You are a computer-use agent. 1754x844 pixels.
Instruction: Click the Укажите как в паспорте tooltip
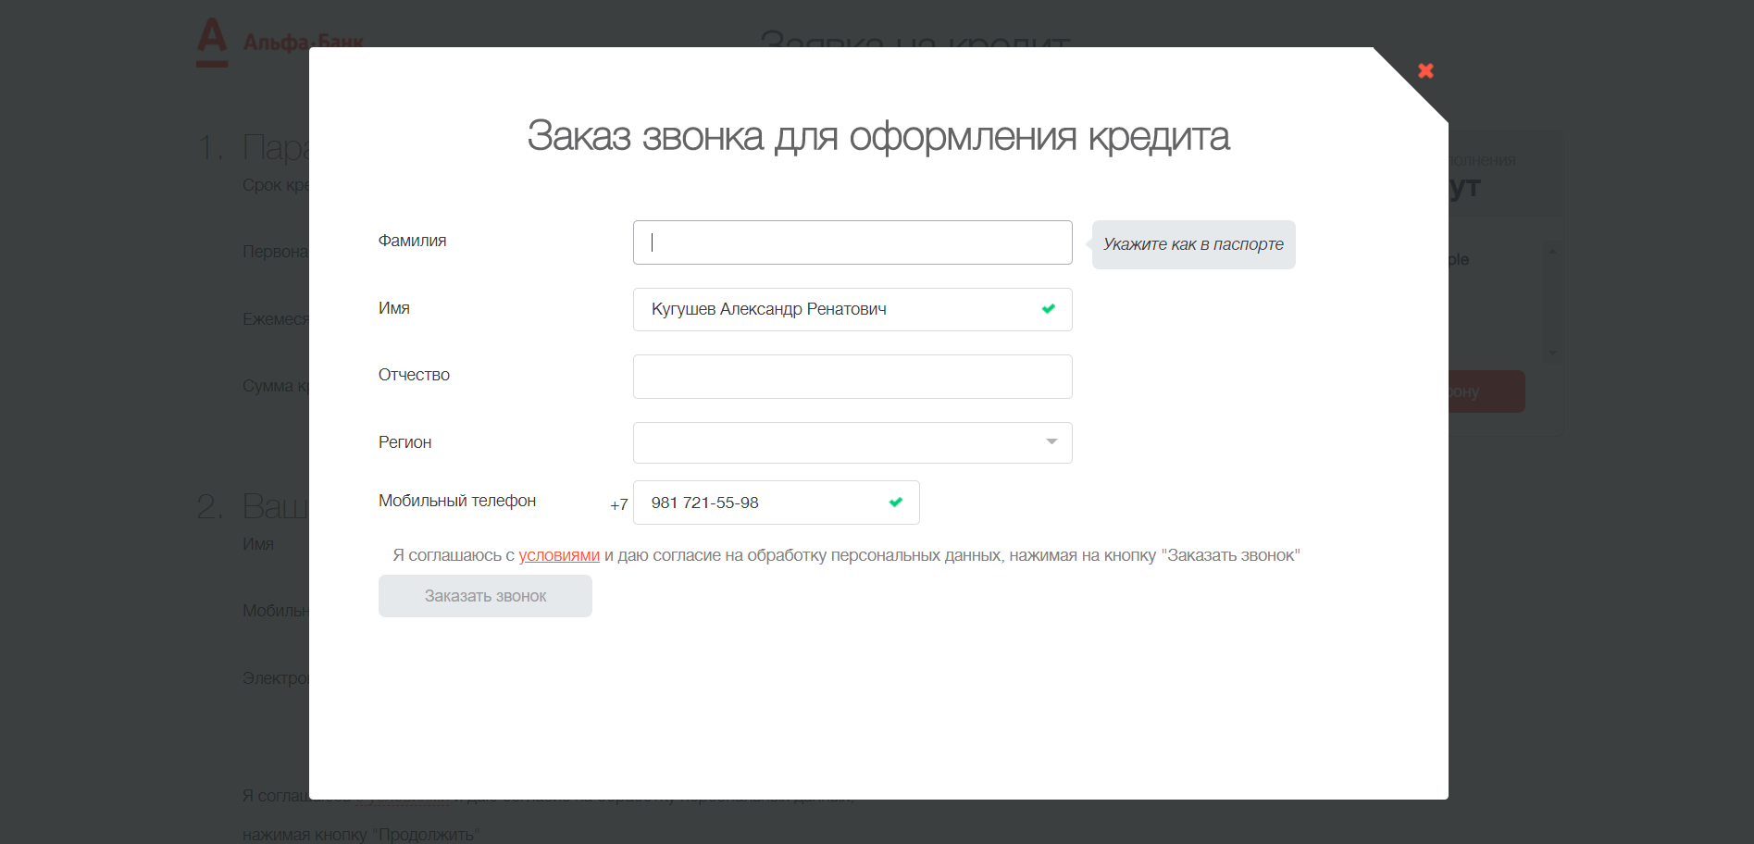[1193, 244]
